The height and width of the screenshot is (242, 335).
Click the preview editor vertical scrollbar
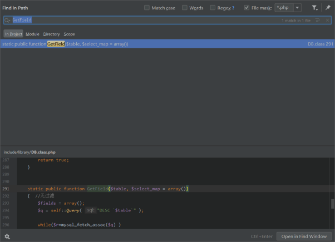(332, 204)
